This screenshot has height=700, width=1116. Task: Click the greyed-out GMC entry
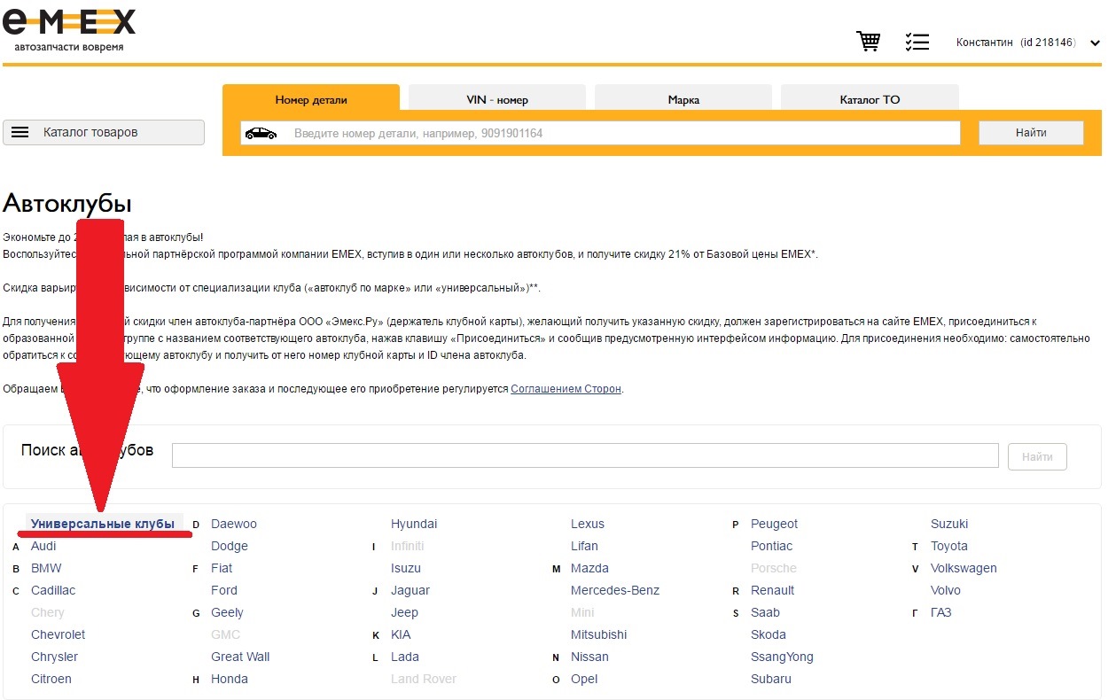(225, 634)
